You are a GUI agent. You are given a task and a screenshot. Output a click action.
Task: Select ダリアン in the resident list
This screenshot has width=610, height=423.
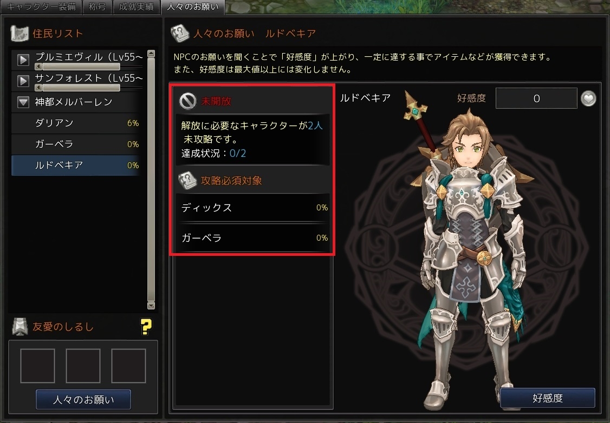pyautogui.click(x=76, y=123)
